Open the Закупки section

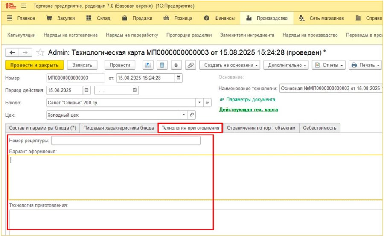[61, 18]
